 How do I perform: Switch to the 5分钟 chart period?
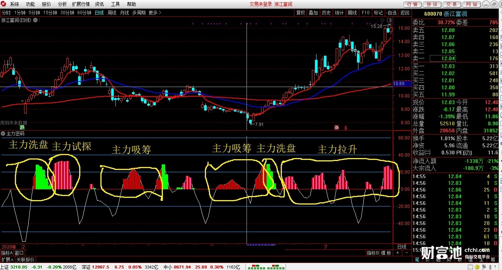coord(34,12)
